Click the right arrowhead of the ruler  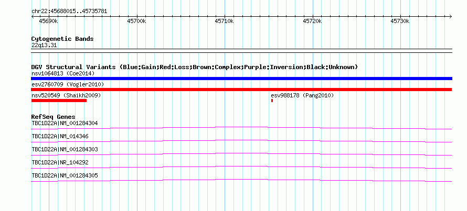click(450, 16)
